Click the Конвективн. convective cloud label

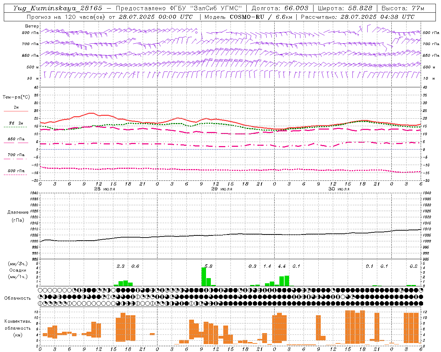coord(18,321)
